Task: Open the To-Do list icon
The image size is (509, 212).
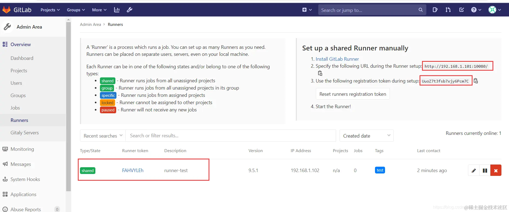Action: click(x=461, y=10)
